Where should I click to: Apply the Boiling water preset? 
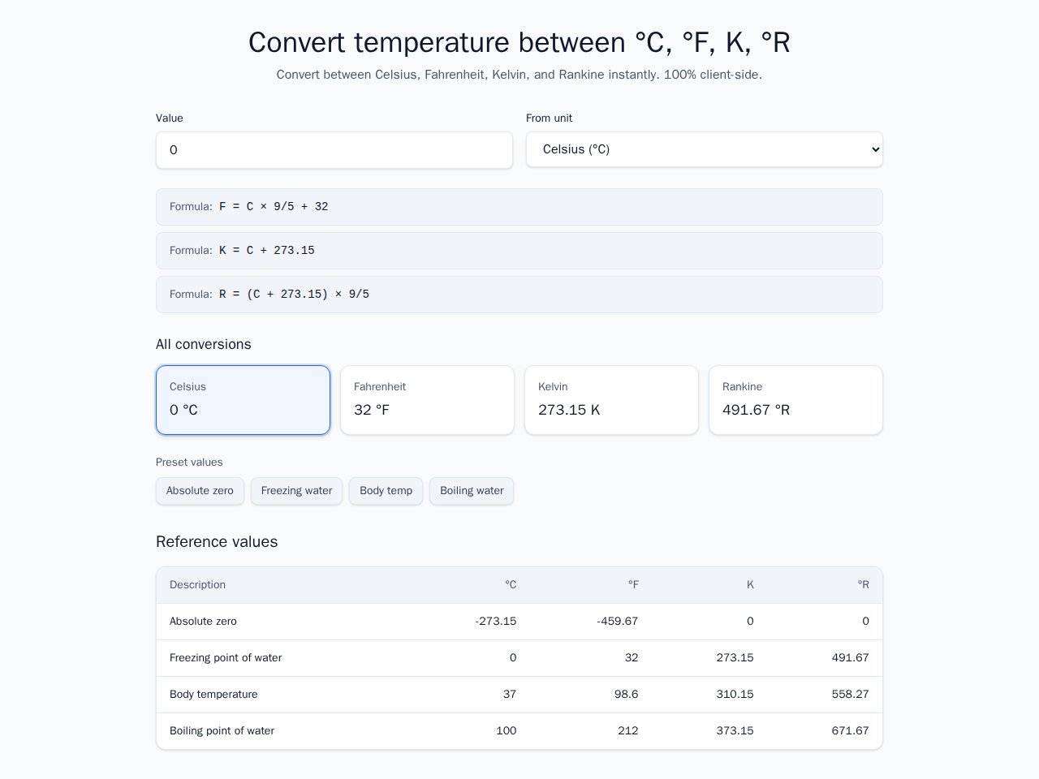(472, 491)
